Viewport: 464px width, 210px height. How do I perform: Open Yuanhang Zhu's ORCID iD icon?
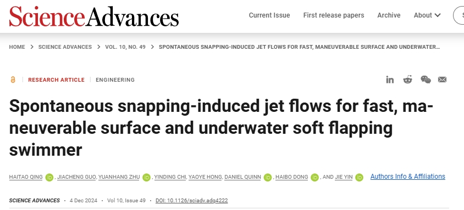point(146,177)
